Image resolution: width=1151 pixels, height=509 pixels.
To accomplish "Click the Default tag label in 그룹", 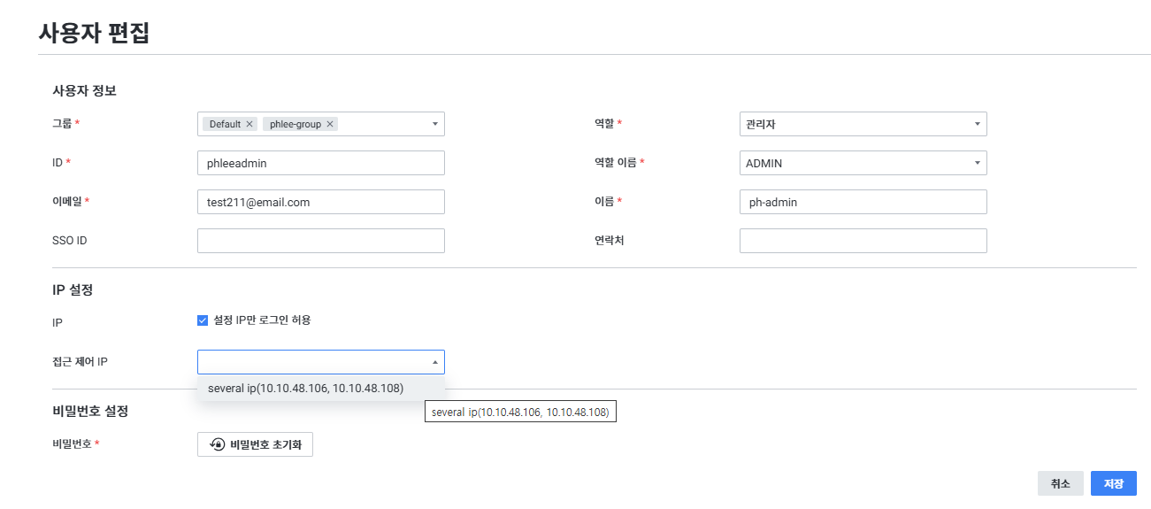I will tap(225, 125).
